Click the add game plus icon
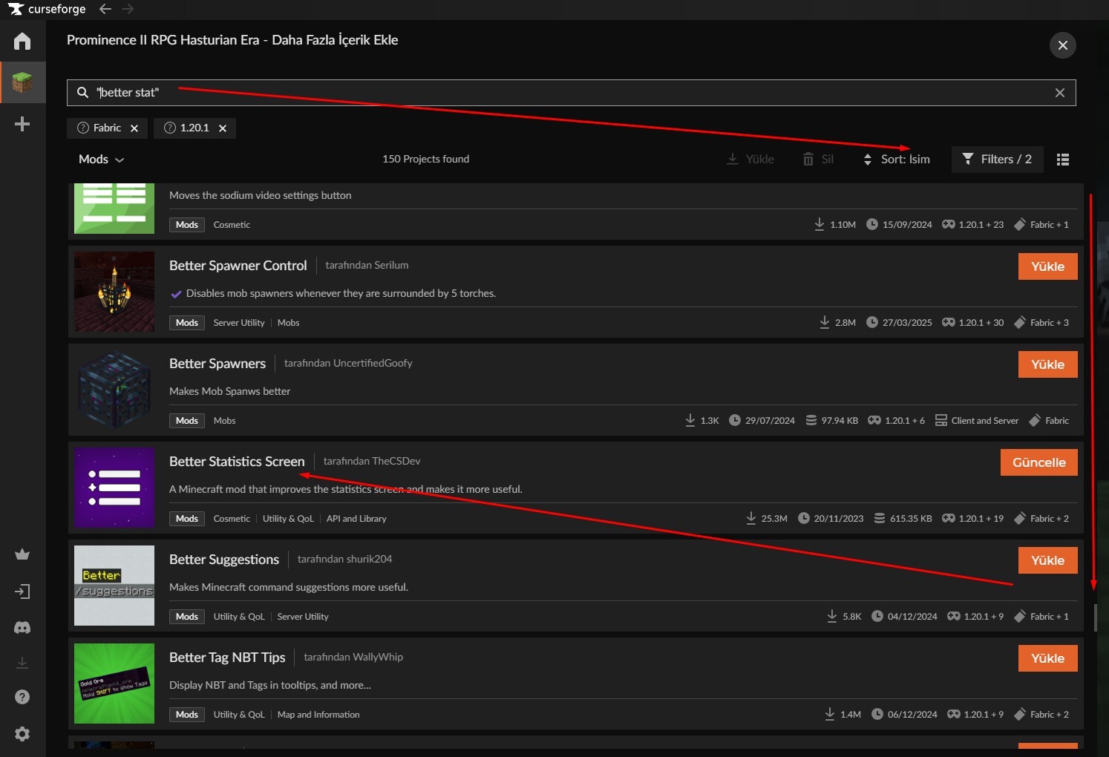The image size is (1109, 757). click(x=22, y=124)
